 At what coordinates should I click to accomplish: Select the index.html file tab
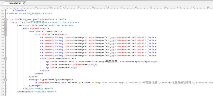pos(15,3)
